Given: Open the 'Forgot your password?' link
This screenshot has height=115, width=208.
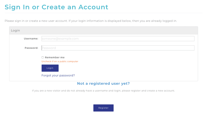Looking at the screenshot, I should tap(58, 76).
